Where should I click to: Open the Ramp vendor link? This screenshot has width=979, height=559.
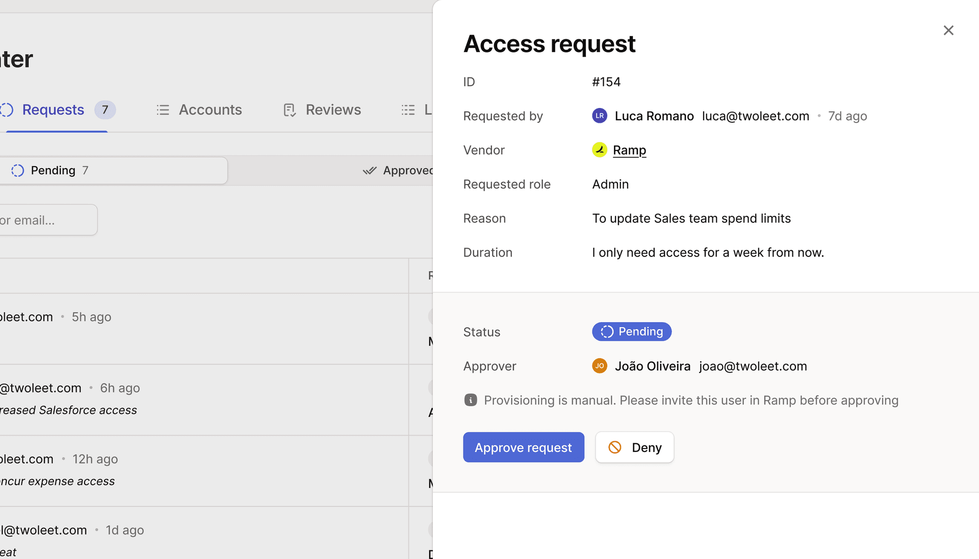[630, 150]
